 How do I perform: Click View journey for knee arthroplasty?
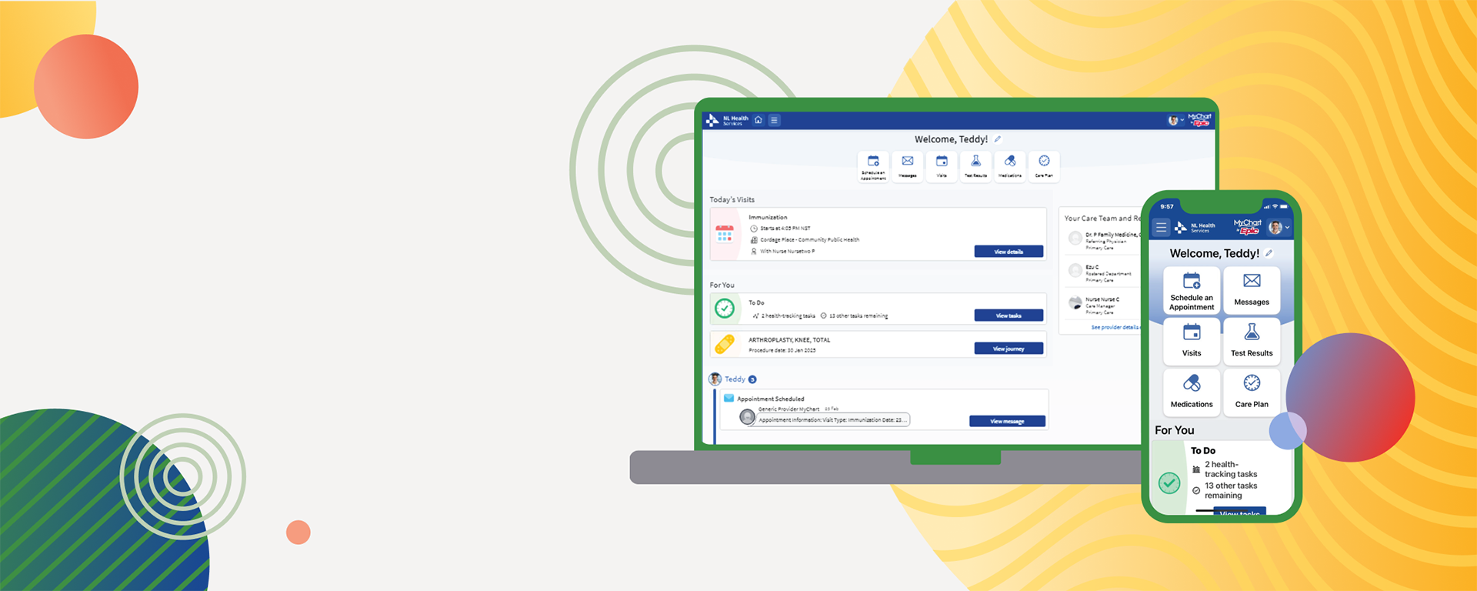click(x=1009, y=349)
